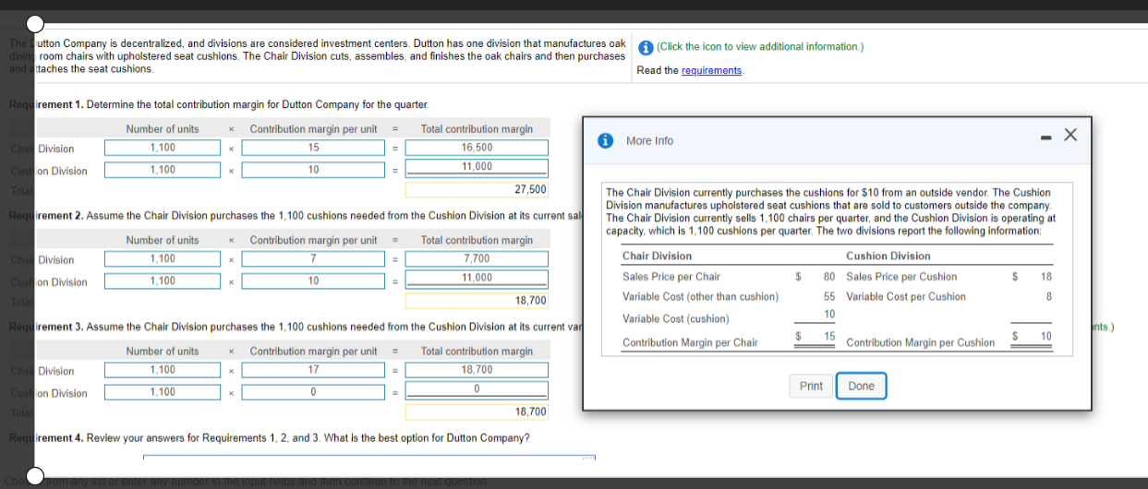Edit Requirement 3 Chair Division margin 17
This screenshot has width=1148, height=489.
[x=314, y=371]
